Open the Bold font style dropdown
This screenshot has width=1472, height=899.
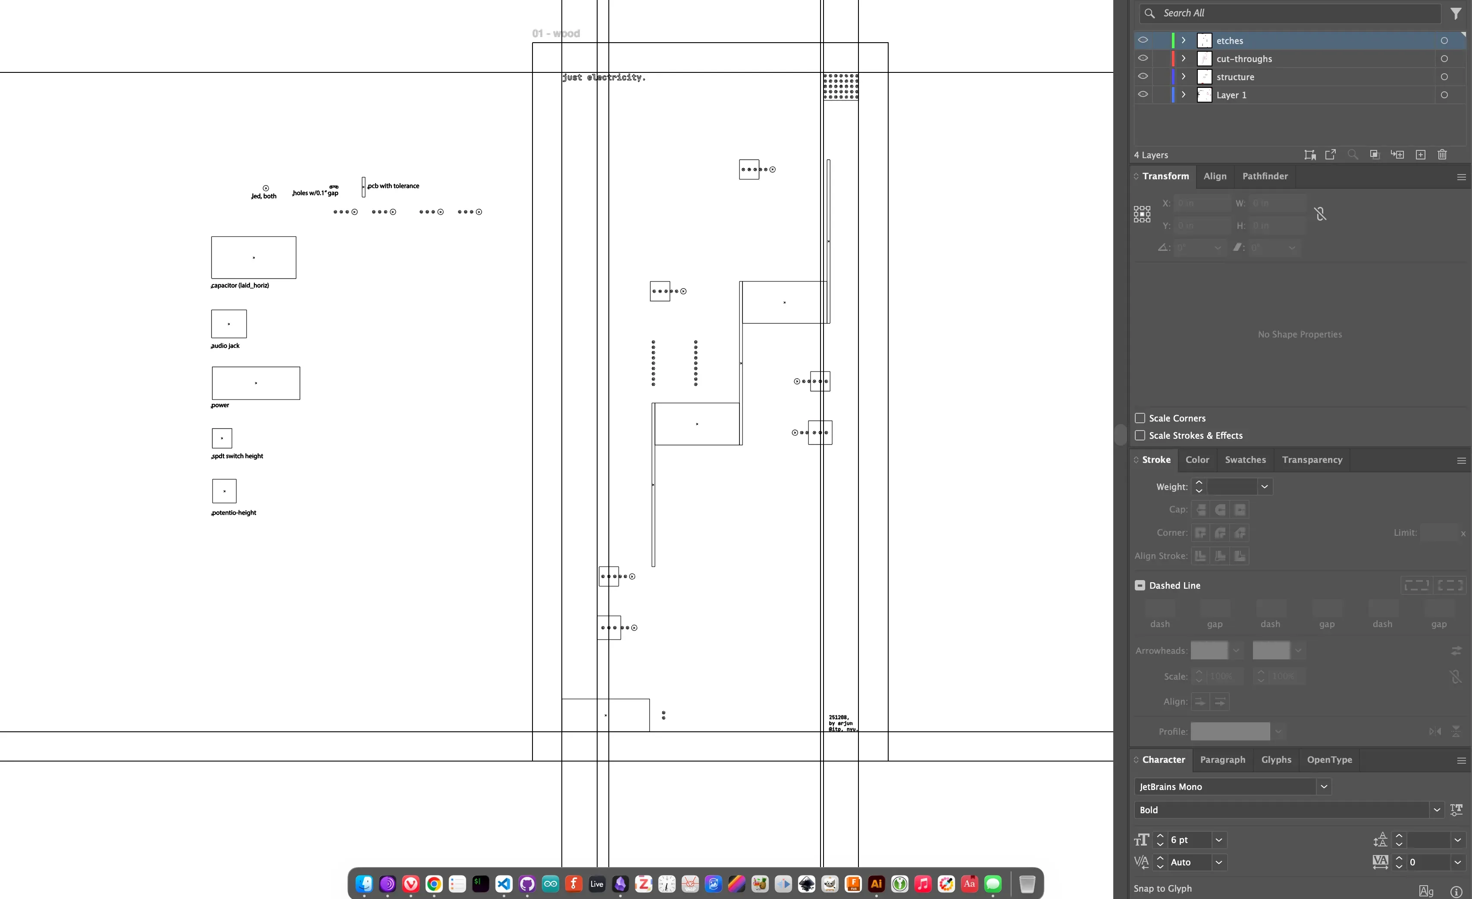click(1436, 809)
